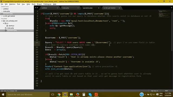Click 'Line 15, Column 144' status text
The height and width of the screenshot is (97, 173).
(10, 91)
